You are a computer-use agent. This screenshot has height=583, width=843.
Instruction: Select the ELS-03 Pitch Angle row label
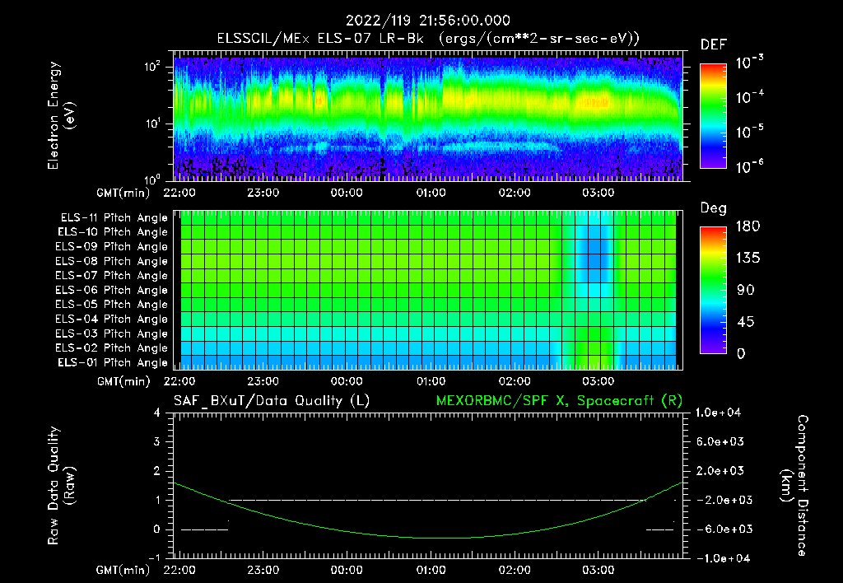(x=111, y=333)
